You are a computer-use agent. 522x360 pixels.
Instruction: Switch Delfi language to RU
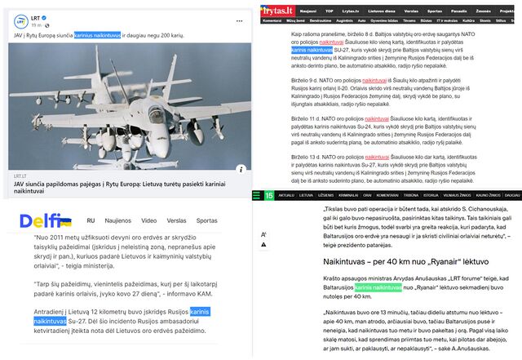point(91,220)
